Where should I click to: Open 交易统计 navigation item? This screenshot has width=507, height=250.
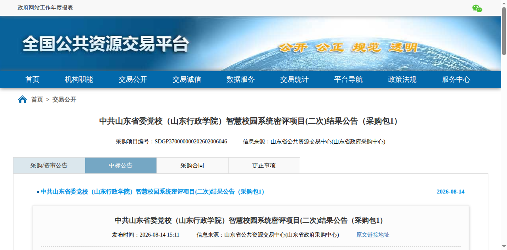pos(295,79)
